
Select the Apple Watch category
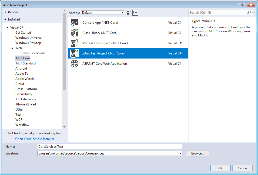click(x=25, y=79)
